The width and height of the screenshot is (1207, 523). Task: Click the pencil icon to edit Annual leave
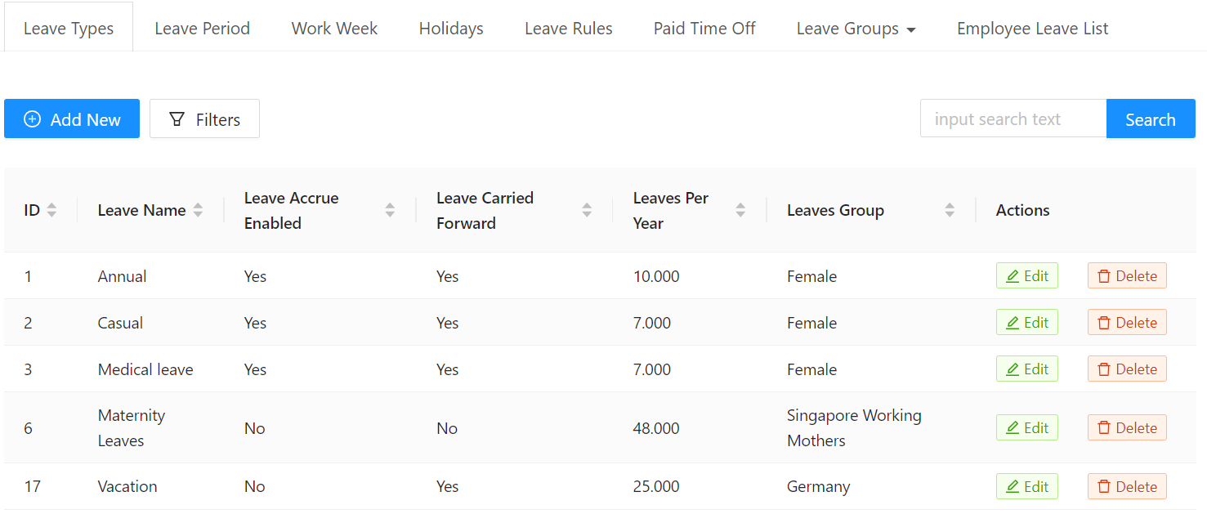coord(1015,275)
